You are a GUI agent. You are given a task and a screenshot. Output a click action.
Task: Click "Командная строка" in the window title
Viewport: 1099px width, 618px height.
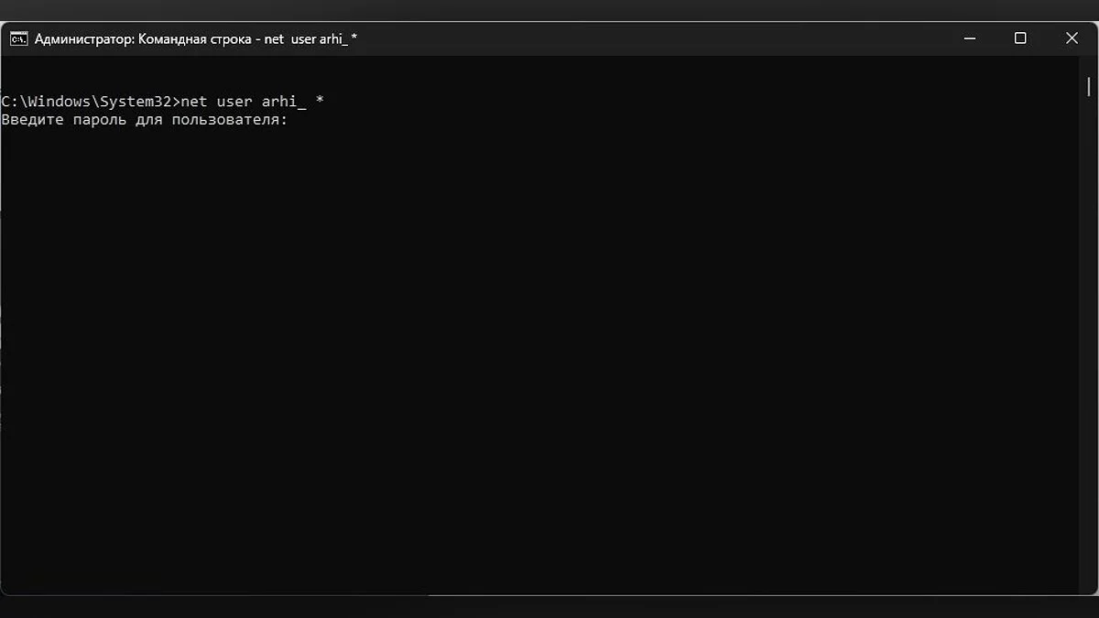tap(194, 39)
